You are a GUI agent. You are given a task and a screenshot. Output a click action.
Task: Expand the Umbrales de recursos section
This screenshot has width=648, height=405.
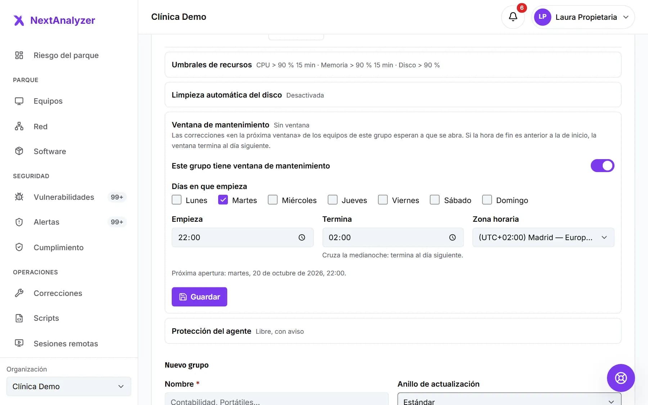[393, 65]
